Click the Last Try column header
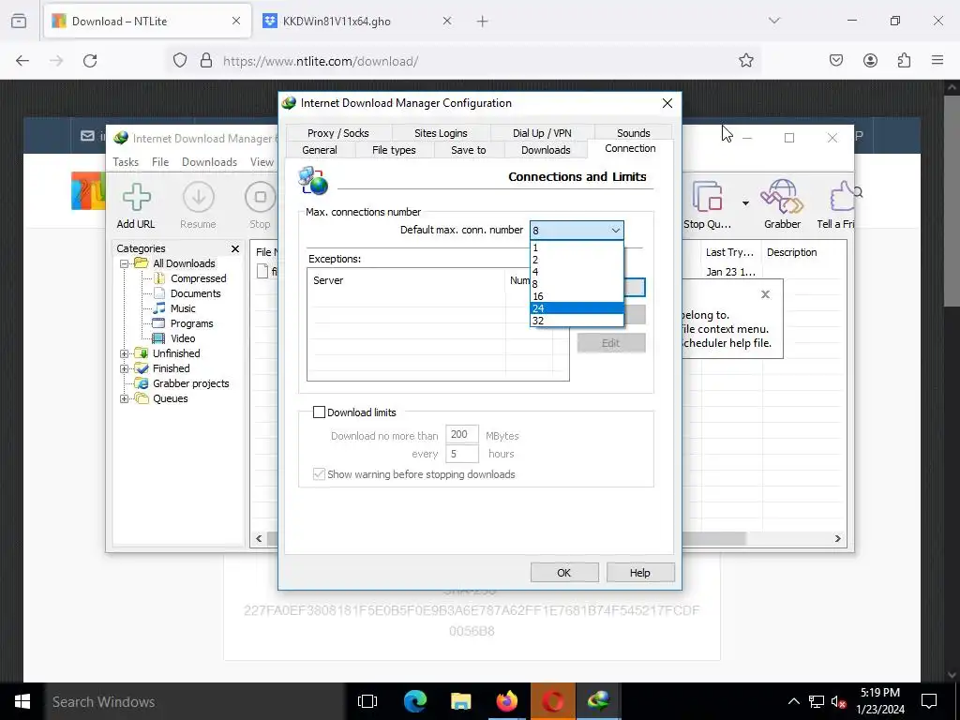 [x=729, y=252]
